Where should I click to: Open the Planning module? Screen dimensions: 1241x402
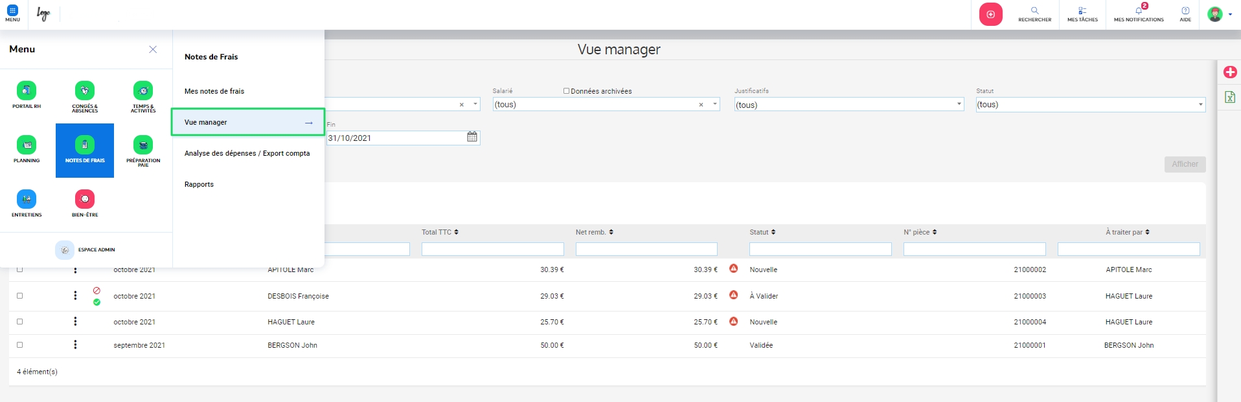[x=27, y=150]
